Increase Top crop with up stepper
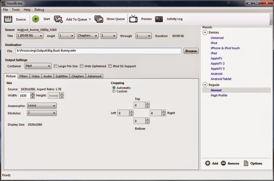Viewport: 274px width, 181px height. [x=147, y=103]
